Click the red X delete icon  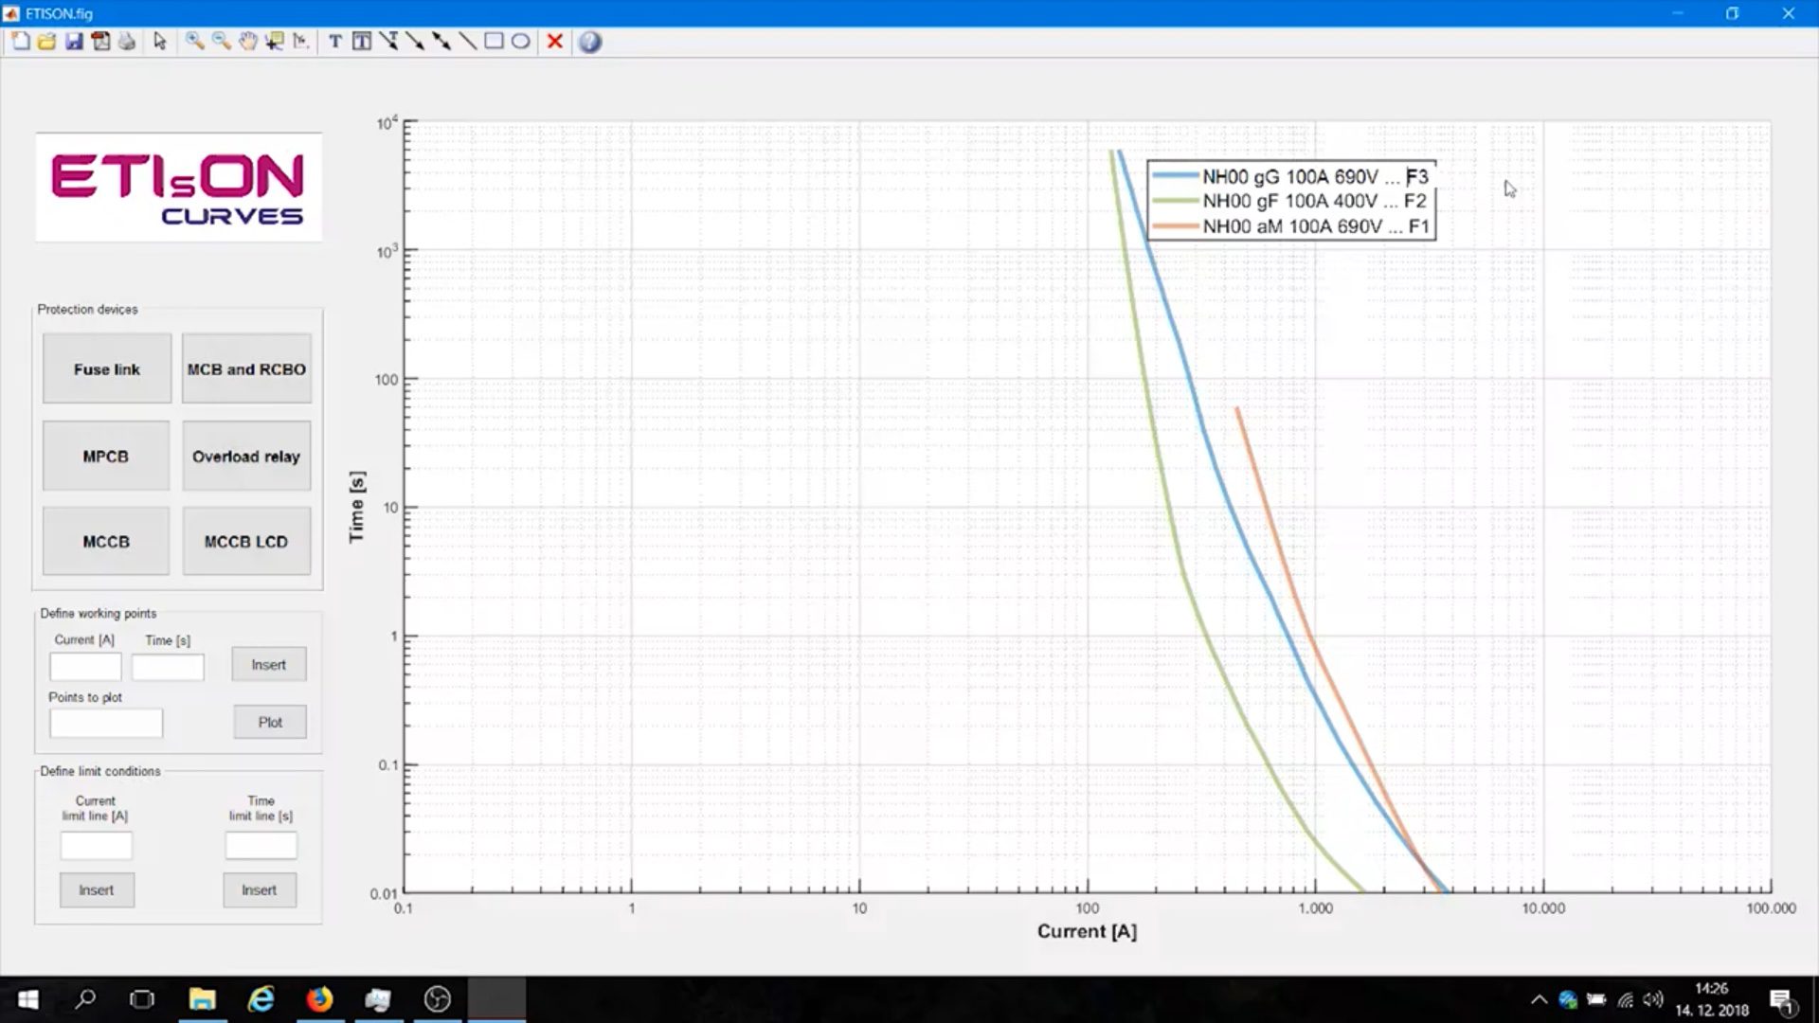(x=555, y=42)
